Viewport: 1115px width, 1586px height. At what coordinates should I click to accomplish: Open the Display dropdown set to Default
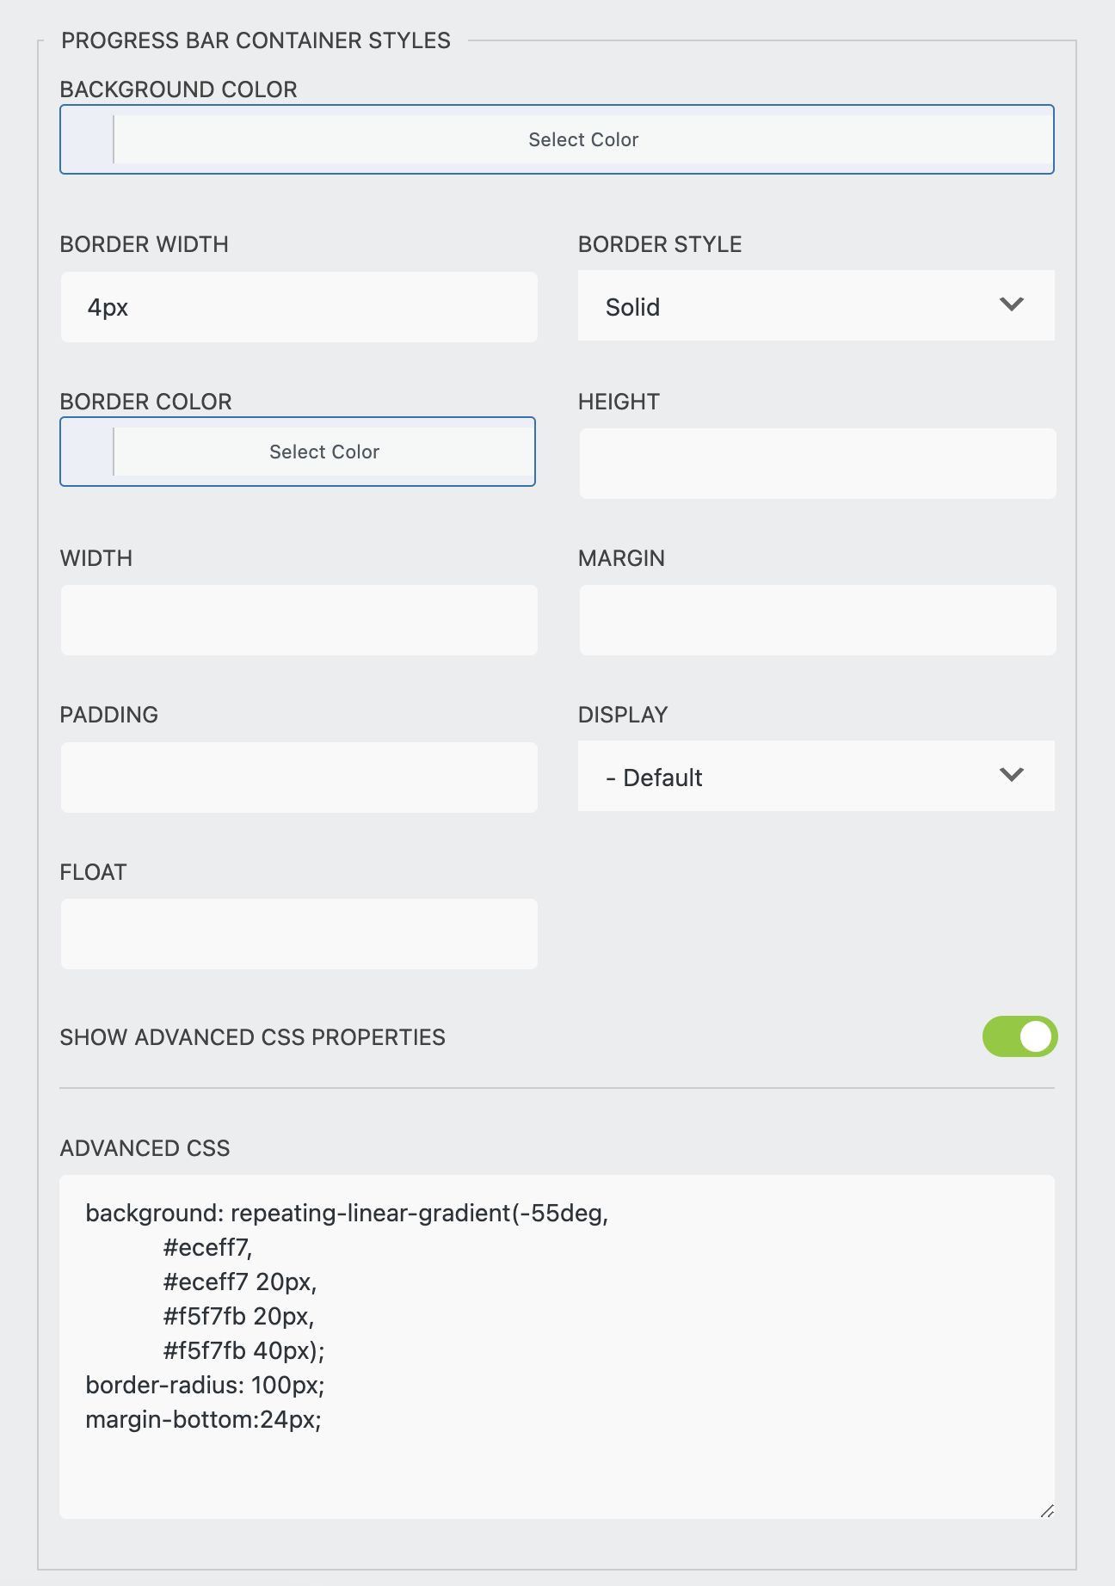(x=816, y=777)
